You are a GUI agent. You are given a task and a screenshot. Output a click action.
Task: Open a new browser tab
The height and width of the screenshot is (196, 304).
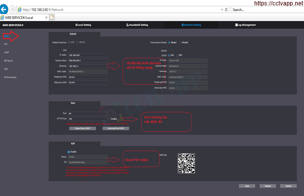pos(52,17)
